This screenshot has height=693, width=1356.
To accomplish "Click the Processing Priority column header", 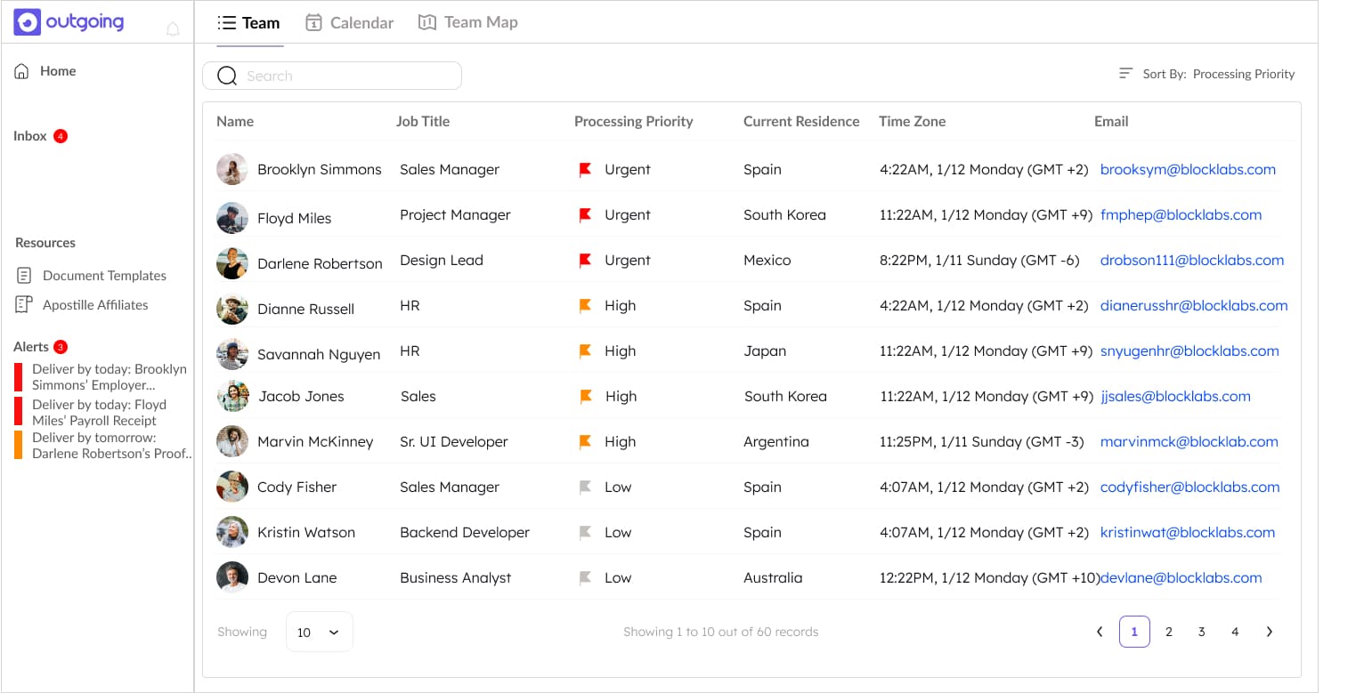I will (633, 122).
